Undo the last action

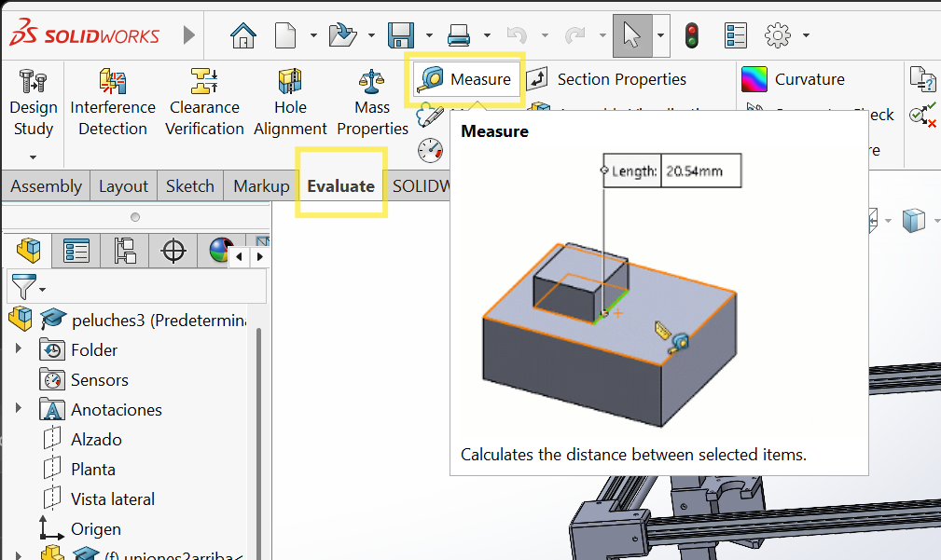[517, 35]
